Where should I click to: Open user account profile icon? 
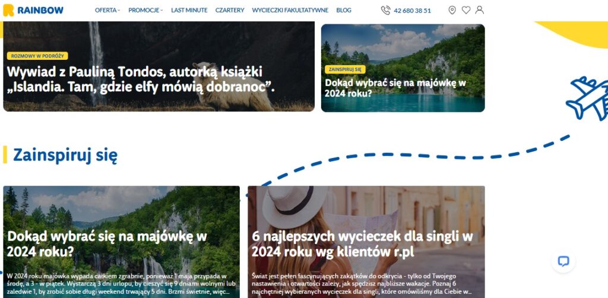[480, 10]
